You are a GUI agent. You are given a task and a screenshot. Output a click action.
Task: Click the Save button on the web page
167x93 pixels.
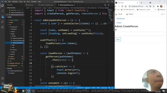click(118, 39)
